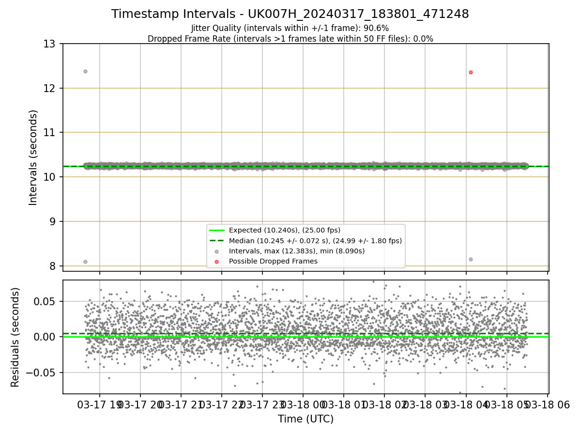
Task: Click the green line sample in the legend
Action: (217, 230)
